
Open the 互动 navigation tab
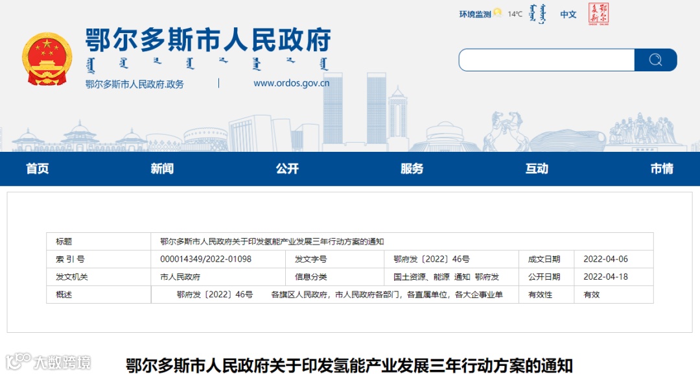(x=537, y=169)
